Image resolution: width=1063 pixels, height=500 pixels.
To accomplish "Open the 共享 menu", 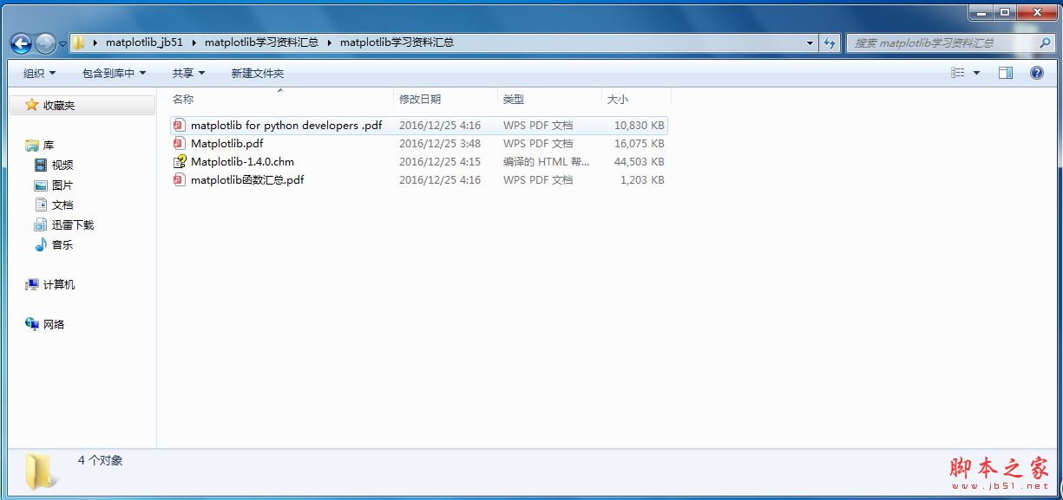I will point(188,74).
